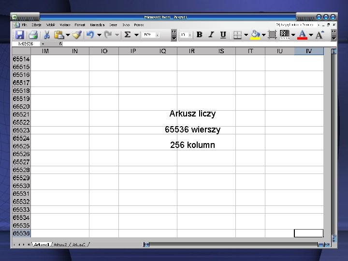Screen dimensions: 348x261
Task: Click horizontal scrollbar left arrow
Action: click(x=146, y=245)
